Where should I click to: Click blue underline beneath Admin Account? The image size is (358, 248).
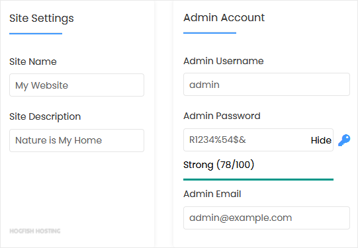[210, 33]
